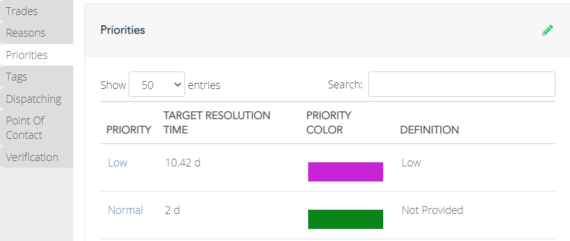
Task: Open the Trades tab
Action: pyautogui.click(x=37, y=11)
